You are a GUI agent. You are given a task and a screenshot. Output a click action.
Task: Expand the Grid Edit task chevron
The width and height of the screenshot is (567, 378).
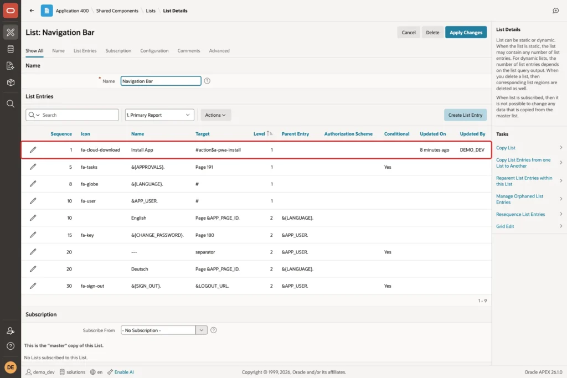pyautogui.click(x=561, y=226)
